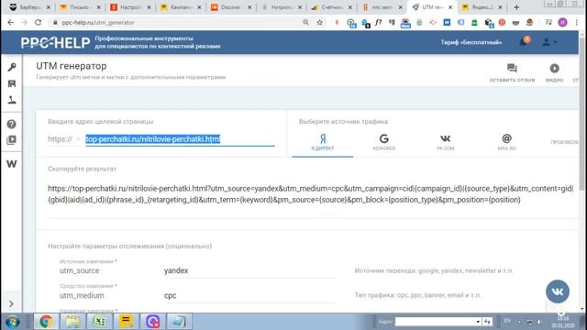Open Excel from the taskbar
The width and height of the screenshot is (587, 330).
[x=100, y=322]
